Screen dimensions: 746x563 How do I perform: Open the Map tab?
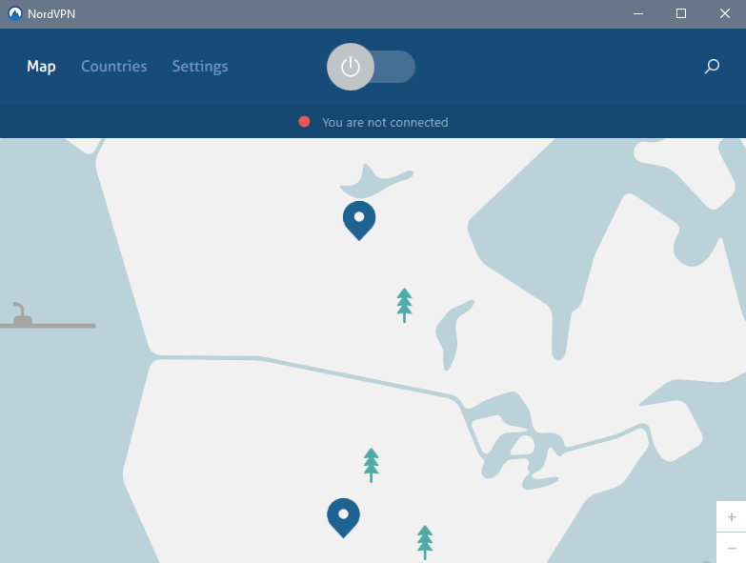41,67
